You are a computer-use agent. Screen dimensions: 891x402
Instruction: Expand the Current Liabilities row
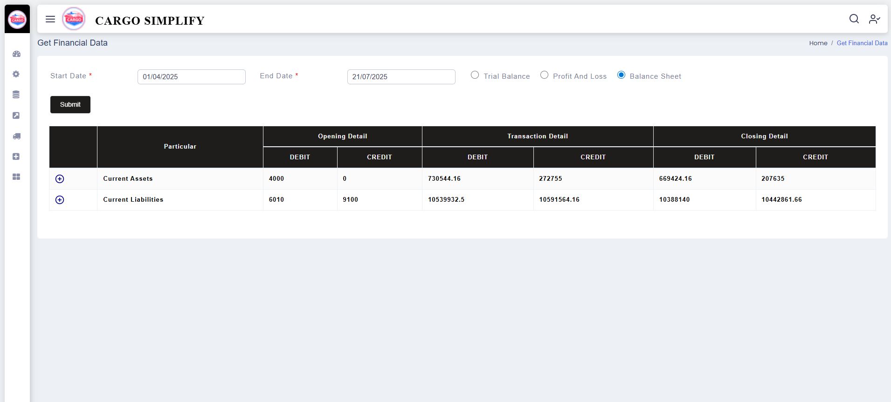60,200
